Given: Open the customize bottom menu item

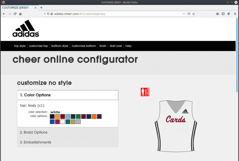Looking at the screenshot, I should click(x=84, y=46).
